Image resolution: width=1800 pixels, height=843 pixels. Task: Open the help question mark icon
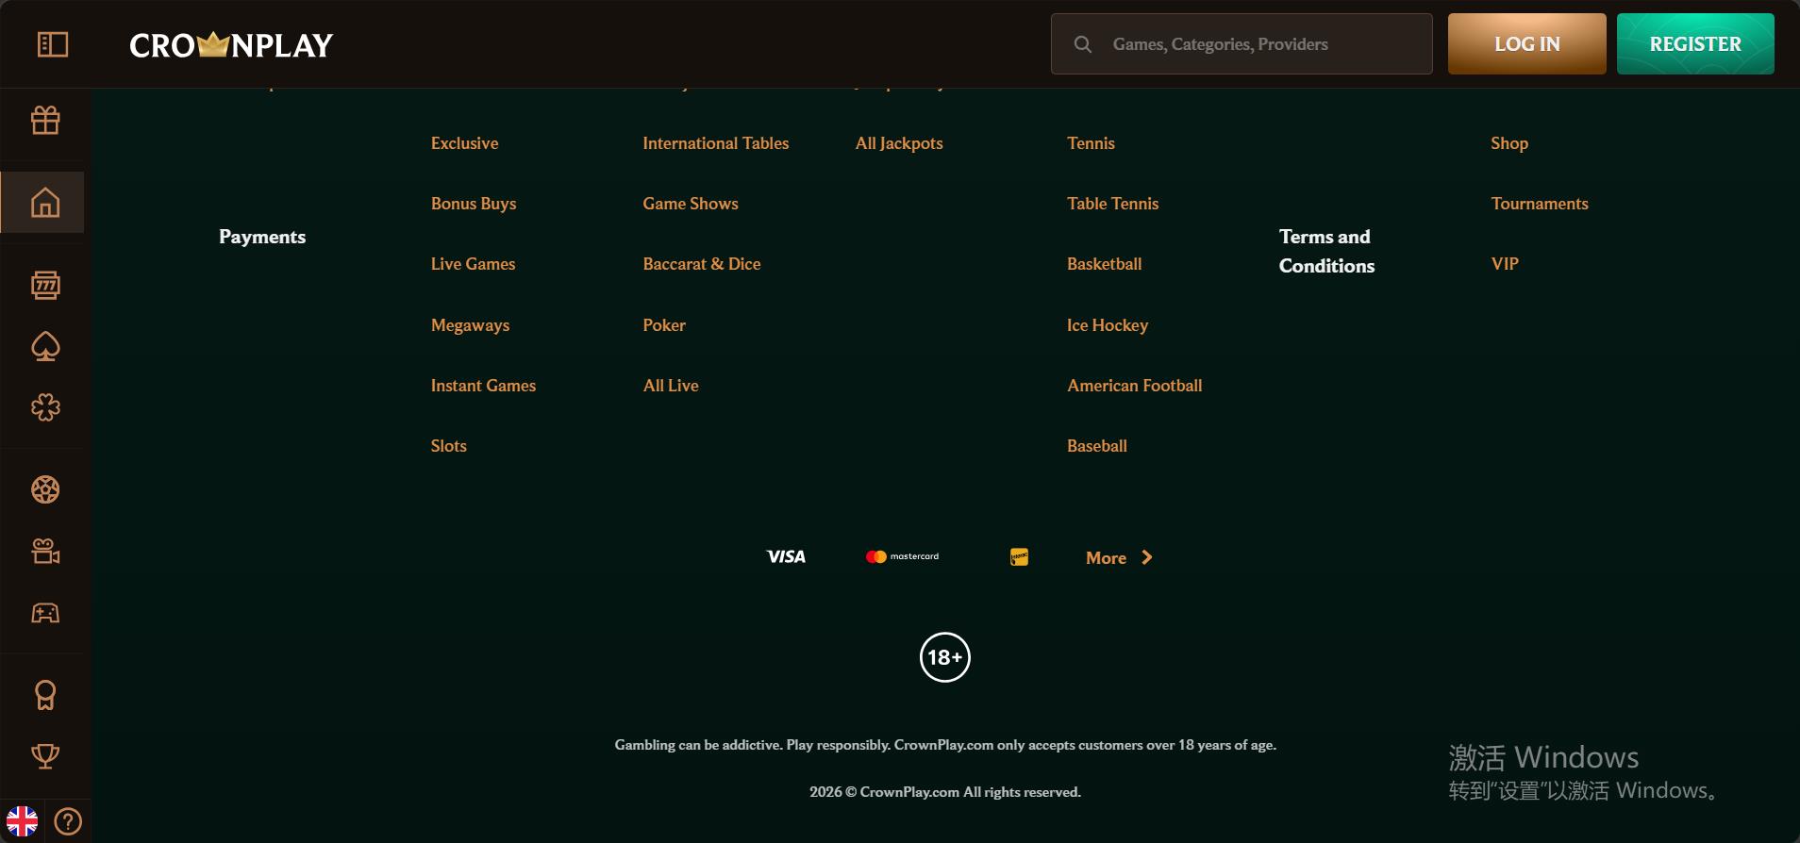tap(68, 821)
